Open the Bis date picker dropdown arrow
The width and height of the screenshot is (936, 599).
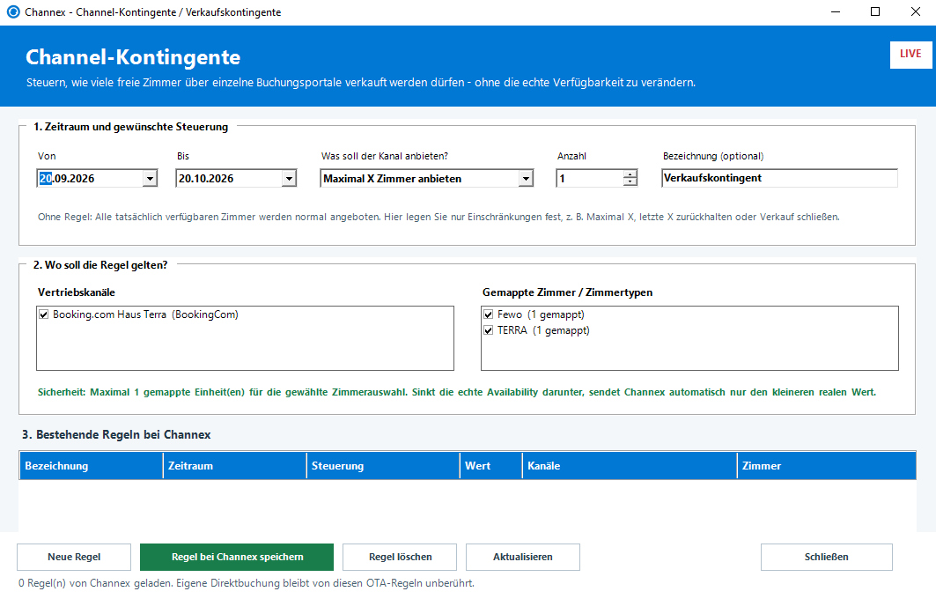click(x=289, y=178)
